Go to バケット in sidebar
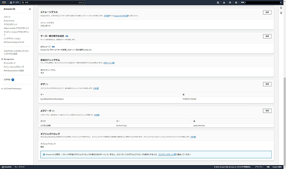This screenshot has width=286, height=169. (7, 17)
